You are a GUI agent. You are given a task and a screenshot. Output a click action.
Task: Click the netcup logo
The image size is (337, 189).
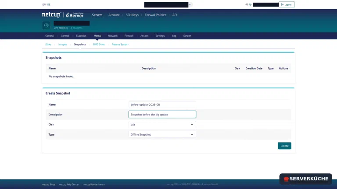pos(52,14)
